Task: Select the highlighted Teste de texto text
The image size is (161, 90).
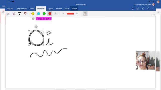Action: coord(44,18)
